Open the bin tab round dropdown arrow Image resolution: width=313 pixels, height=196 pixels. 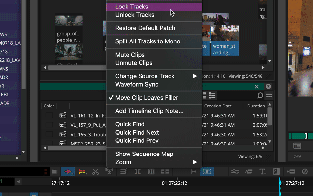(x=268, y=86)
